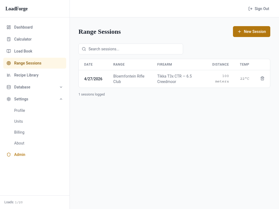The height and width of the screenshot is (209, 279).
Task: Click the Tikka T3x CTR firearm cell
Action: click(175, 79)
